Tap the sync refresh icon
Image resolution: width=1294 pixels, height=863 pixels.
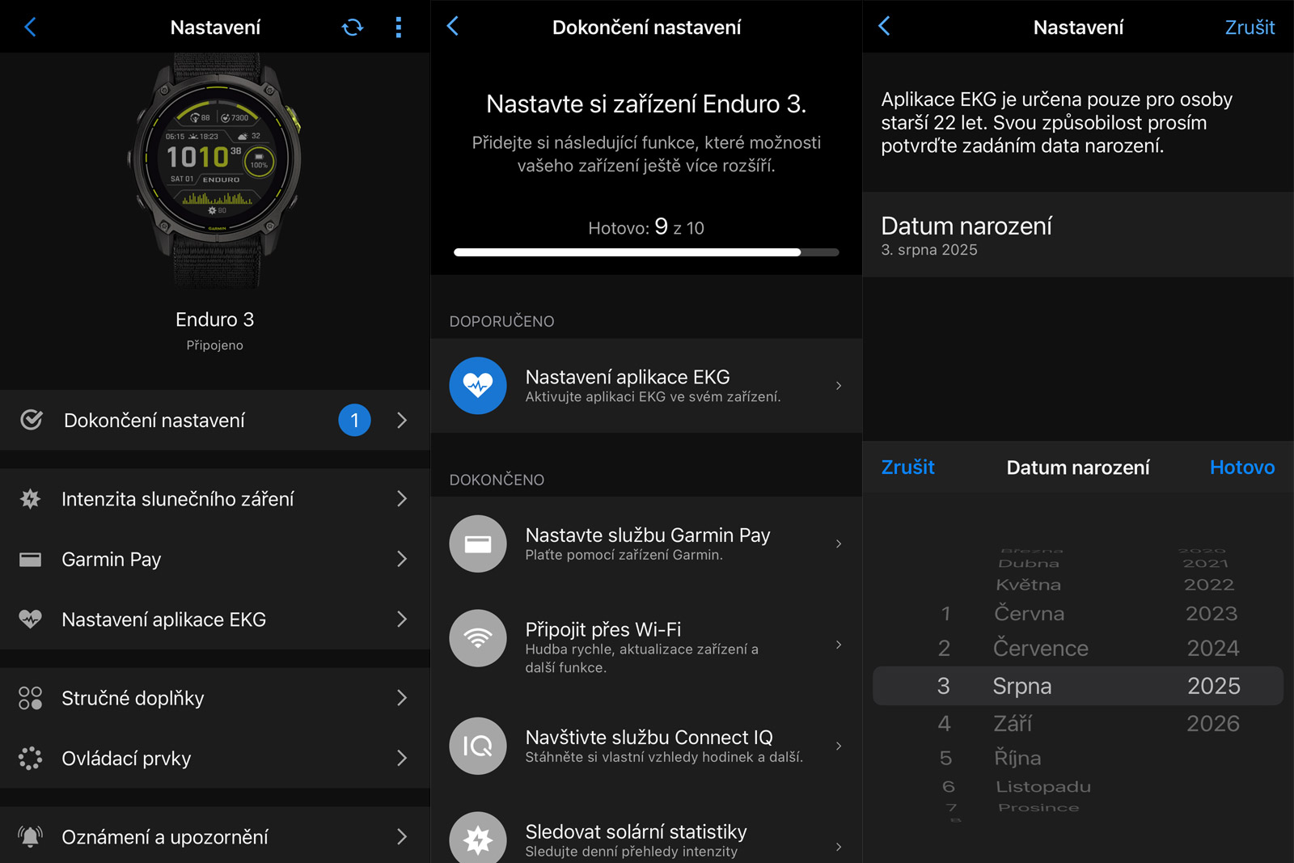tap(353, 27)
